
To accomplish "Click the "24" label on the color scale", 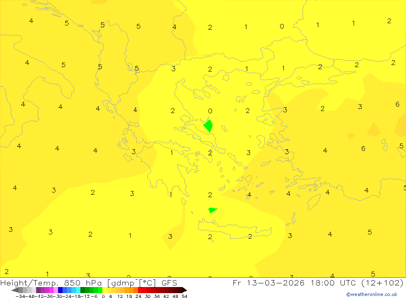I will click(138, 296).
